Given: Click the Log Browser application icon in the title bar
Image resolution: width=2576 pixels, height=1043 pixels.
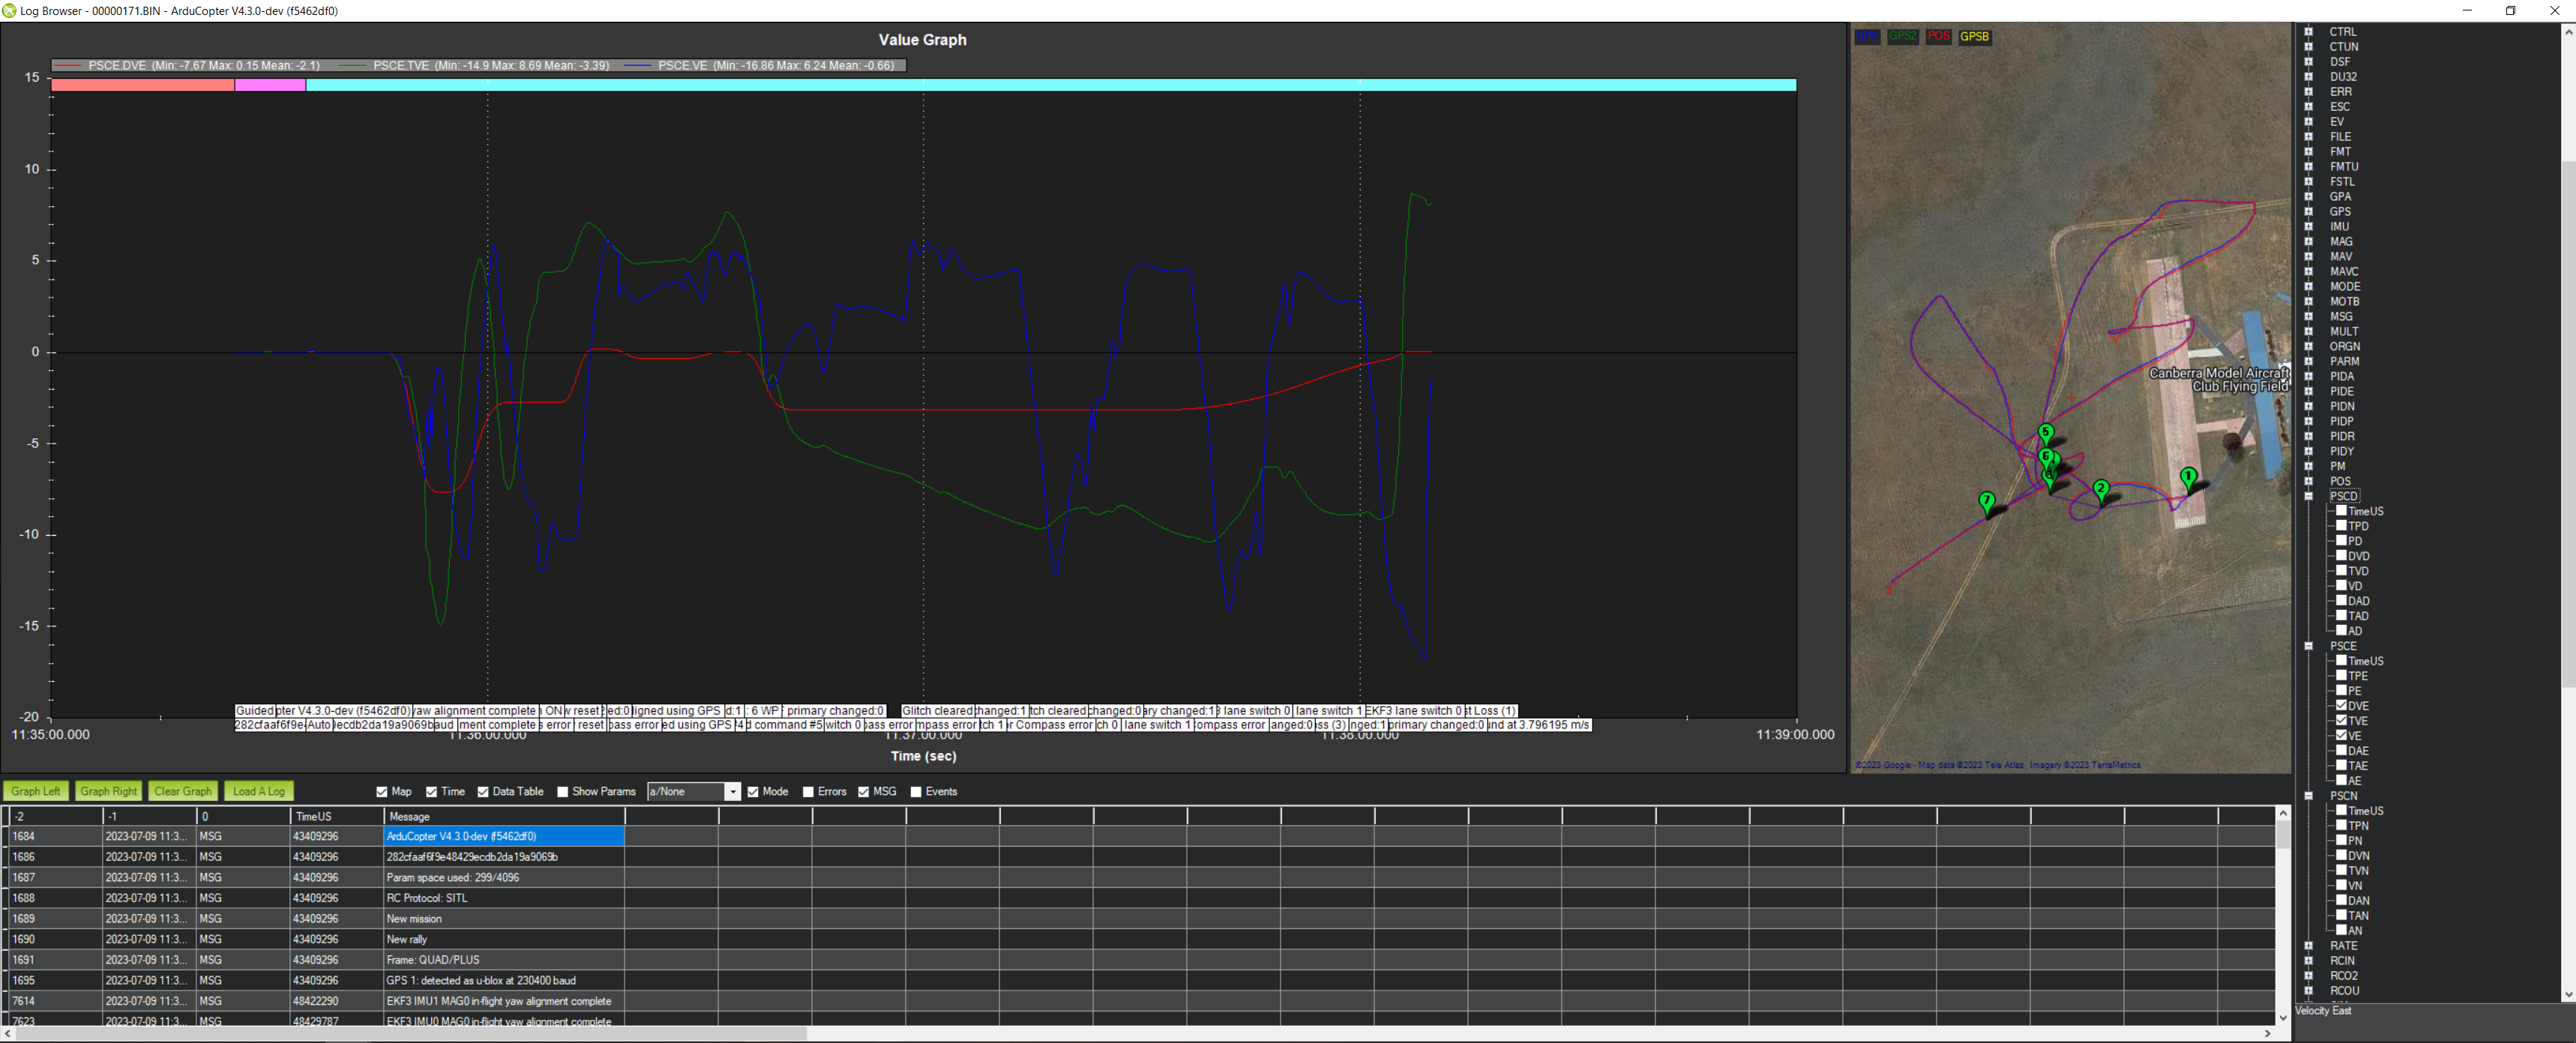Looking at the screenshot, I should [x=10, y=11].
